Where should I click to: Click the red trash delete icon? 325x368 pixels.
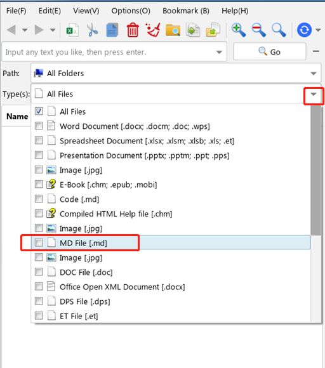pyautogui.click(x=133, y=30)
